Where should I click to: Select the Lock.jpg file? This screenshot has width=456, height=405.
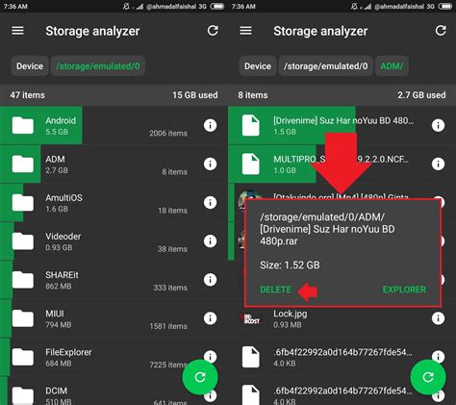point(342,318)
